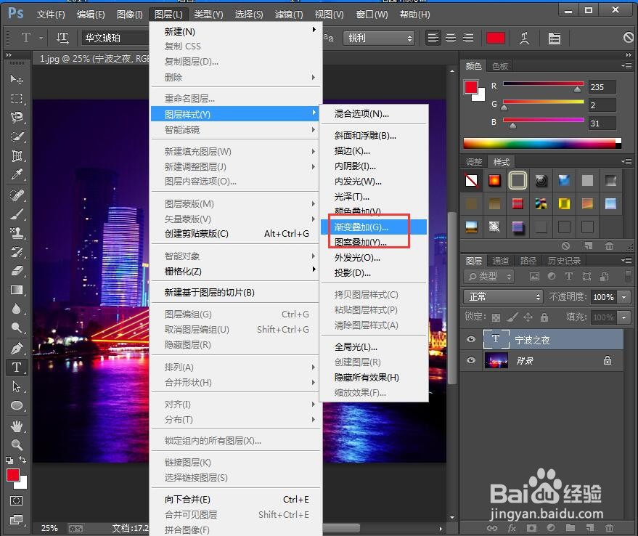
Task: Select the Rectangular Marquee tool
Action: 16,98
